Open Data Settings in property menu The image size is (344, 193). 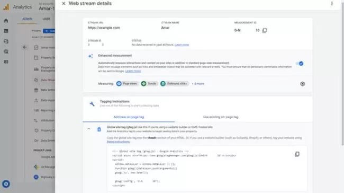(44, 90)
